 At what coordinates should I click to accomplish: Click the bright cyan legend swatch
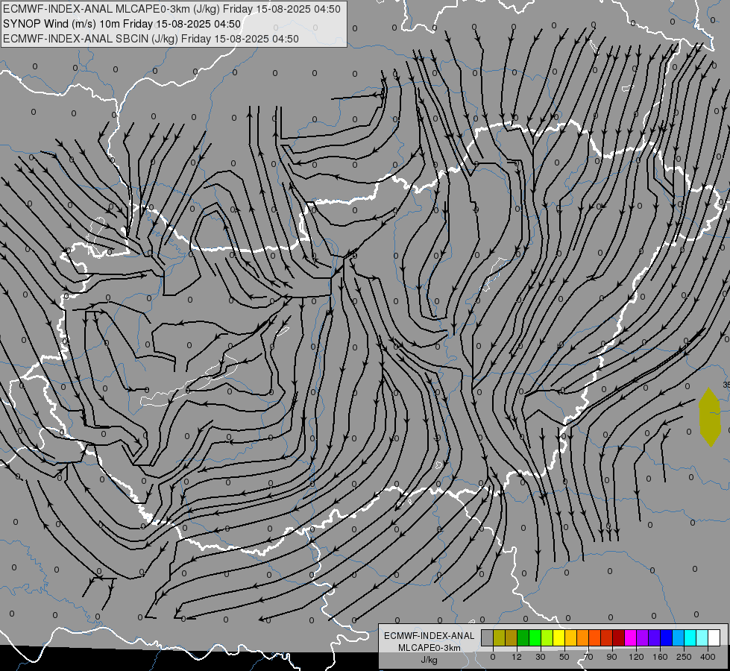(x=690, y=637)
